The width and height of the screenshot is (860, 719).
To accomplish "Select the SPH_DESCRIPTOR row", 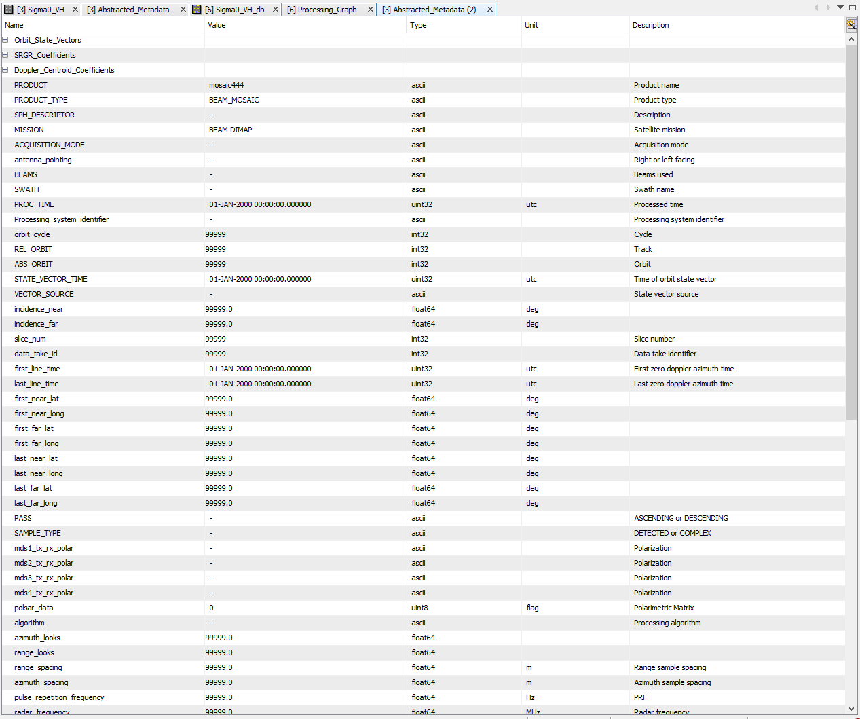I will 423,115.
